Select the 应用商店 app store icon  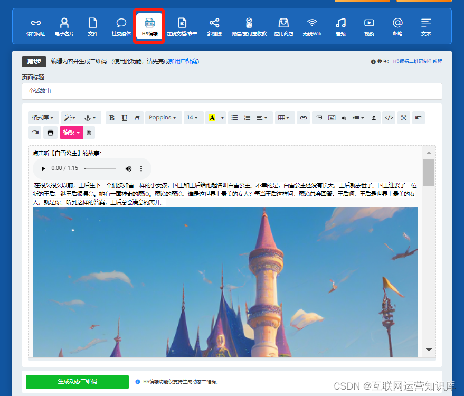tap(283, 26)
